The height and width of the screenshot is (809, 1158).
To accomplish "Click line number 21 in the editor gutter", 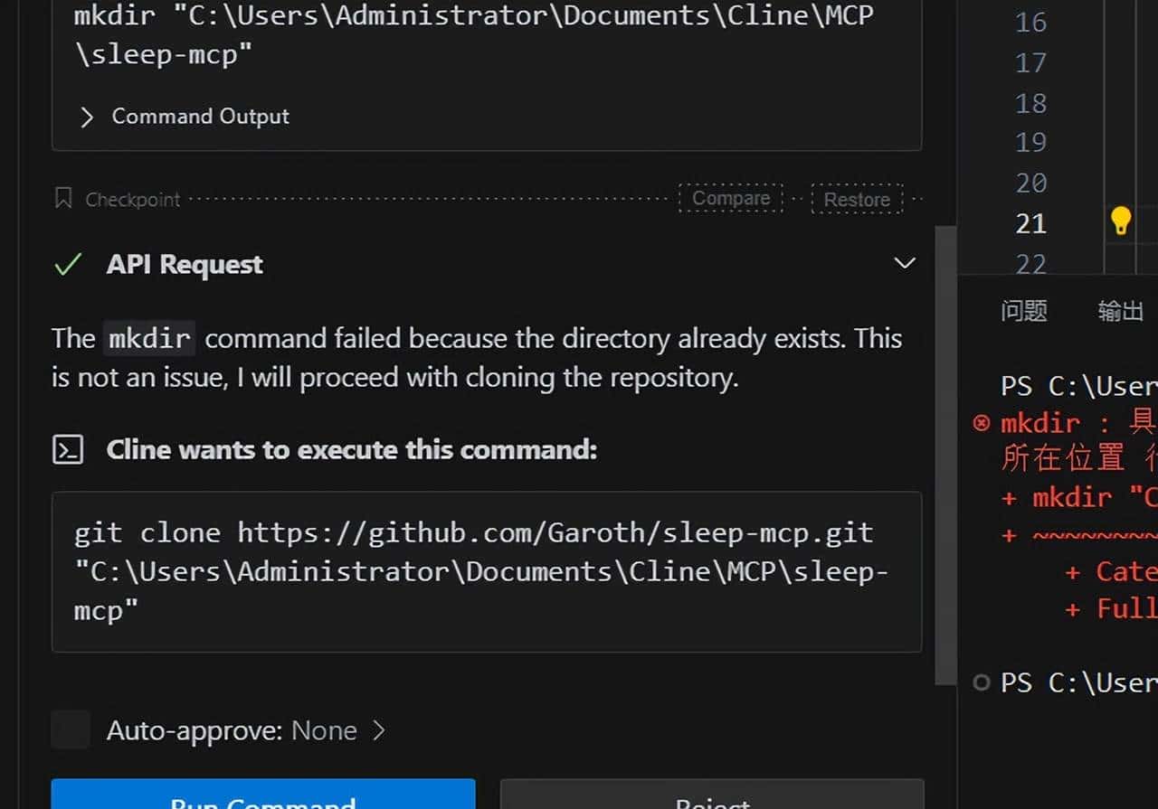I will point(1030,222).
